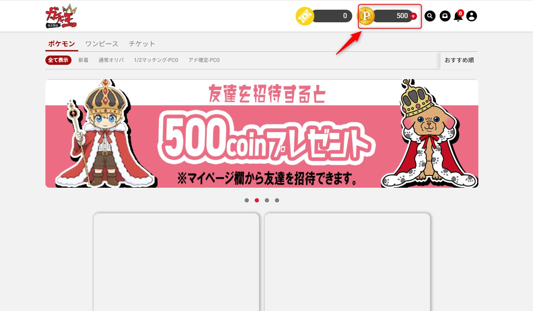Switch to the ワンピース tab
Screen dimensions: 533x311
click(102, 44)
